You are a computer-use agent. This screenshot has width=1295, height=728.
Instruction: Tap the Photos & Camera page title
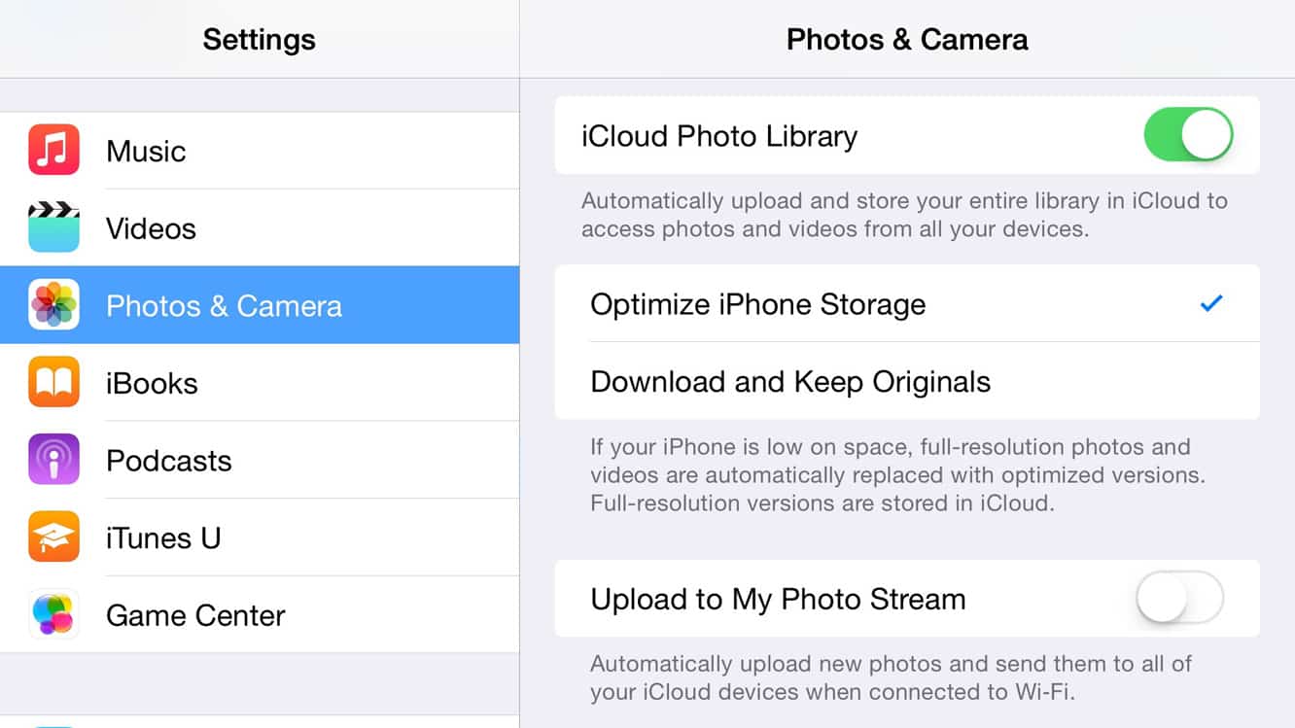coord(907,40)
